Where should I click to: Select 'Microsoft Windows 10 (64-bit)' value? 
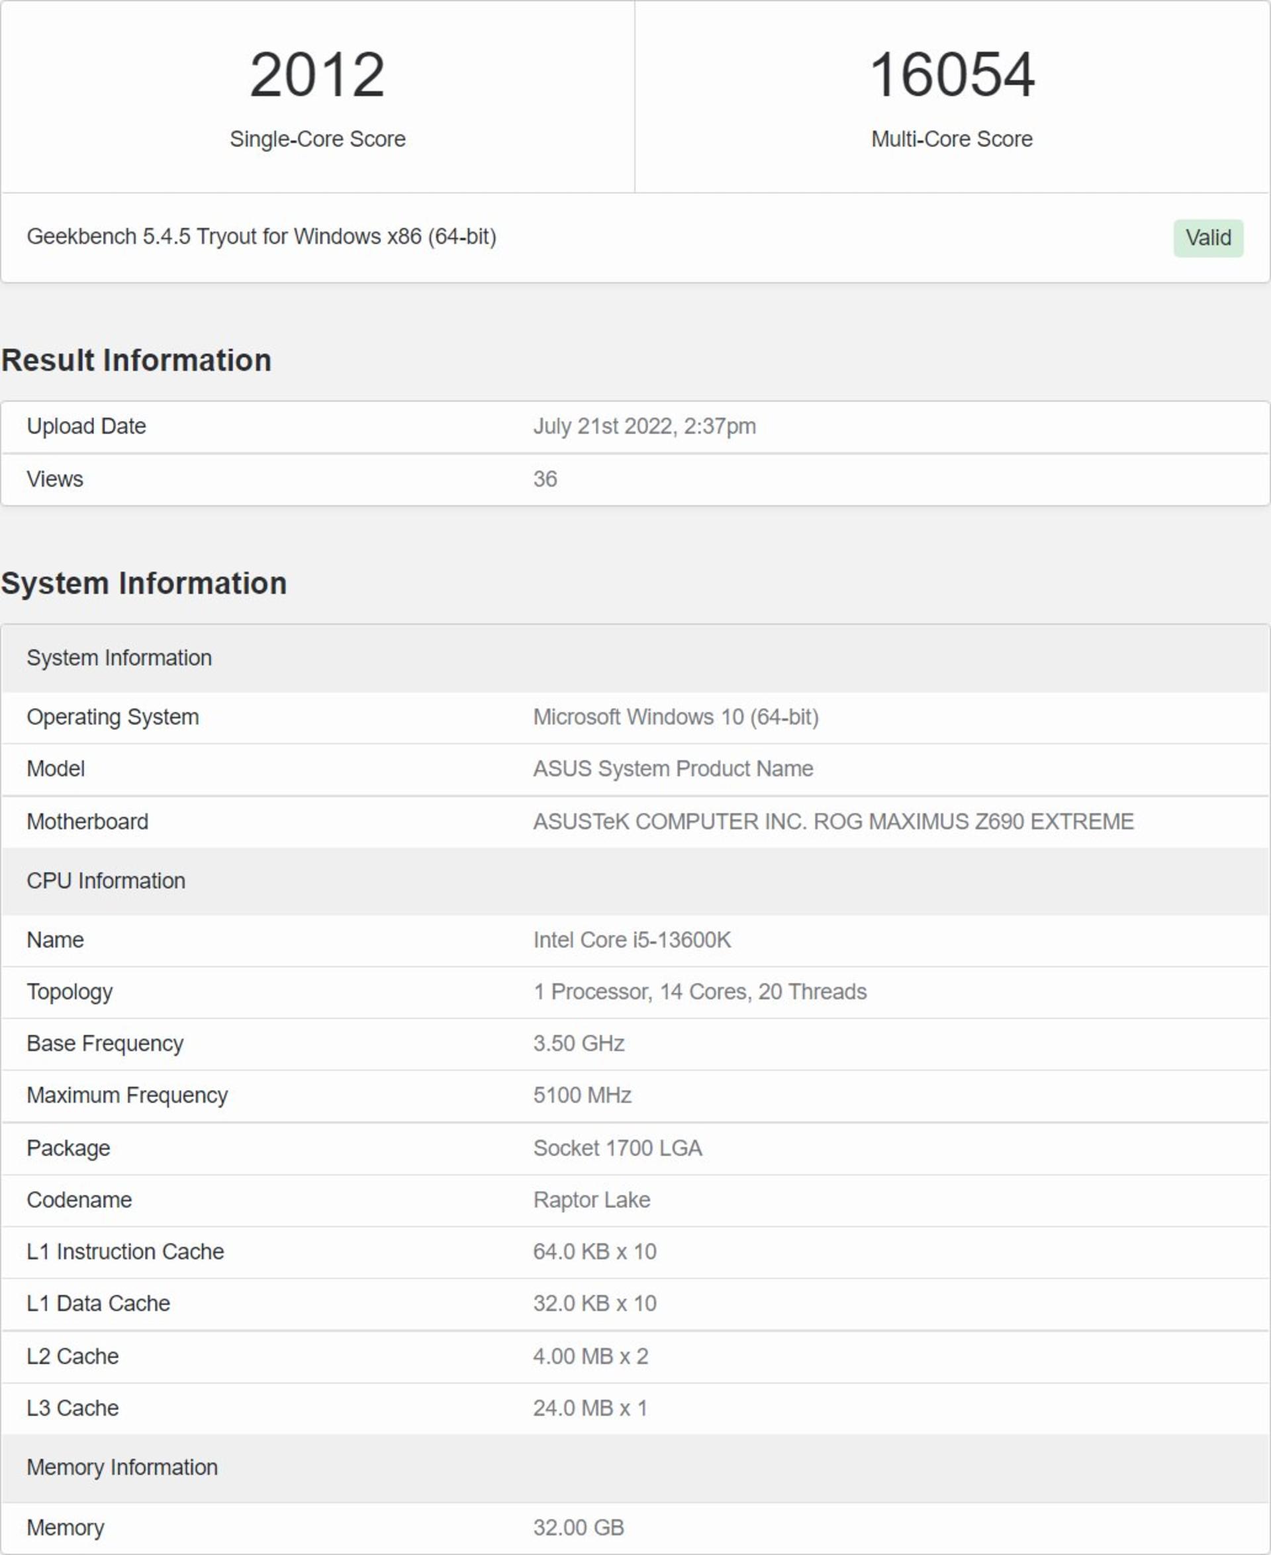[x=676, y=717]
